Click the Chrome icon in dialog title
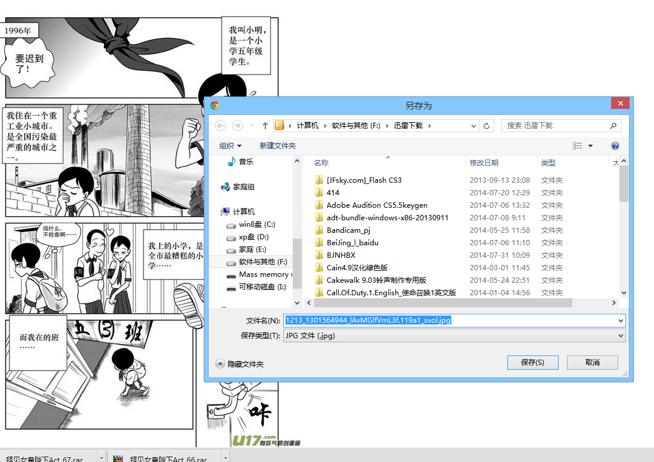This screenshot has height=462, width=654. 215,105
